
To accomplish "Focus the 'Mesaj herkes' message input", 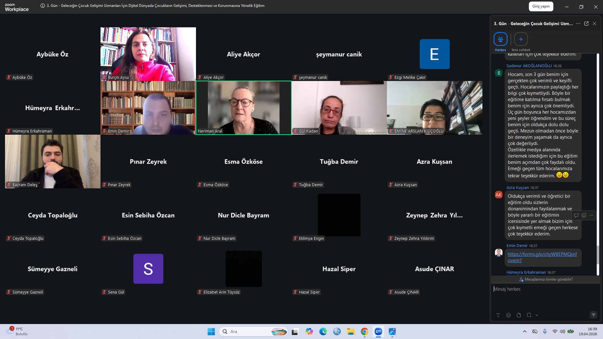I will pyautogui.click(x=546, y=289).
